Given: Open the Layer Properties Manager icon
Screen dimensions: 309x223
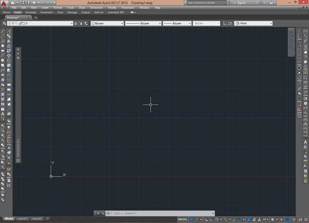Looking at the screenshot, I should [5, 23].
